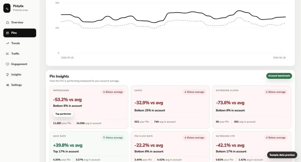Click the Engagement heart icon

tap(8, 64)
